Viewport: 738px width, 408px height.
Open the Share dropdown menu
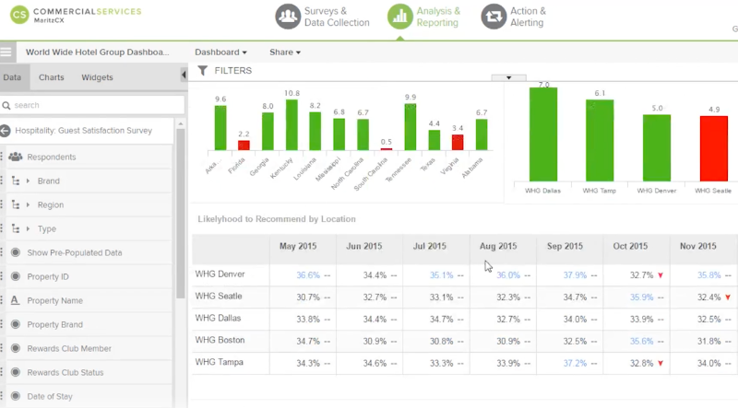285,52
